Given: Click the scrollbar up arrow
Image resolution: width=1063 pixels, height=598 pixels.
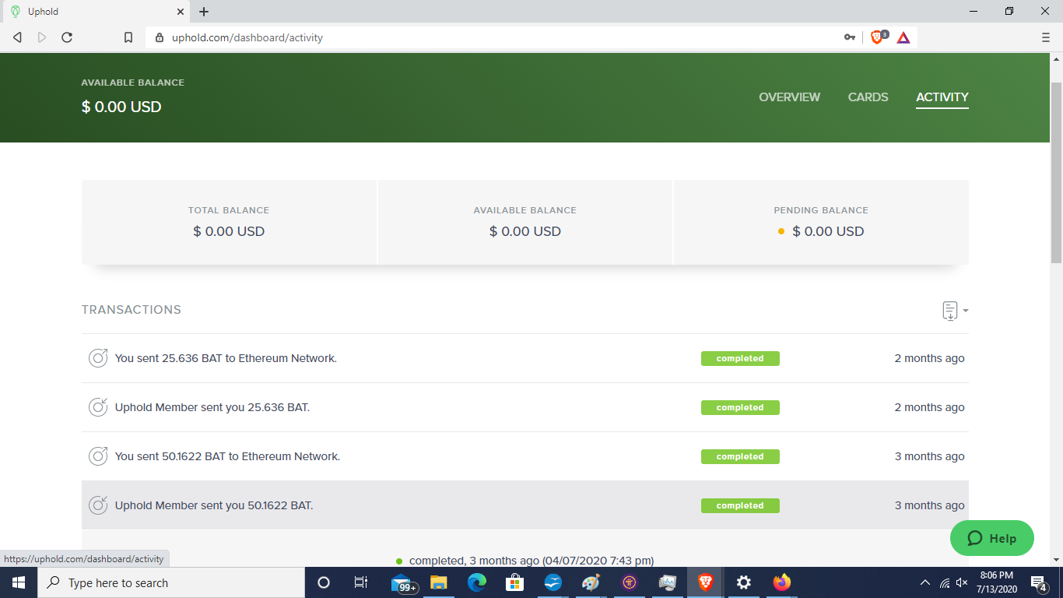Looking at the screenshot, I should [x=1057, y=59].
